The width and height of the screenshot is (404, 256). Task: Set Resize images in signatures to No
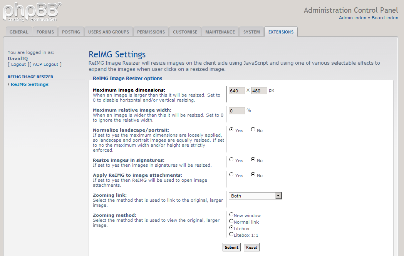[253, 159]
